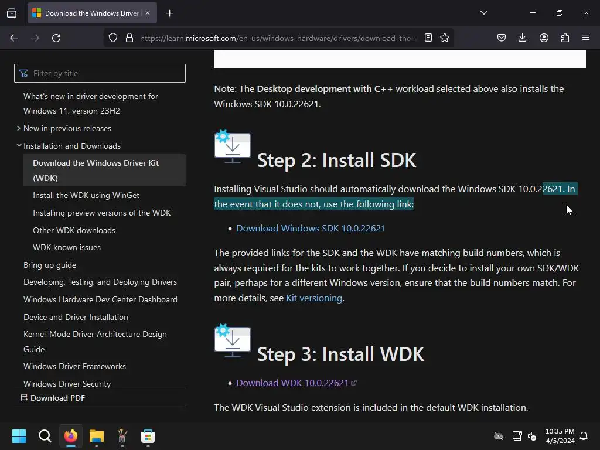Open the Windows Start menu

pyautogui.click(x=19, y=436)
